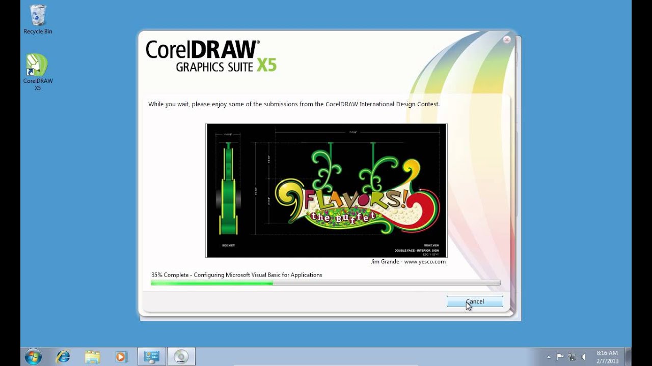Show hidden icons in the system tray

549,357
